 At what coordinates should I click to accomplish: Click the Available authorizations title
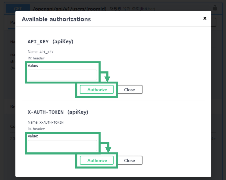tap(56, 19)
